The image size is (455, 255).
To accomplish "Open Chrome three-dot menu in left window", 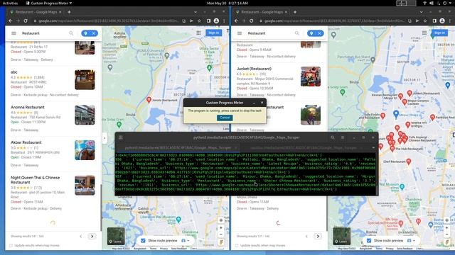I will point(224,21).
